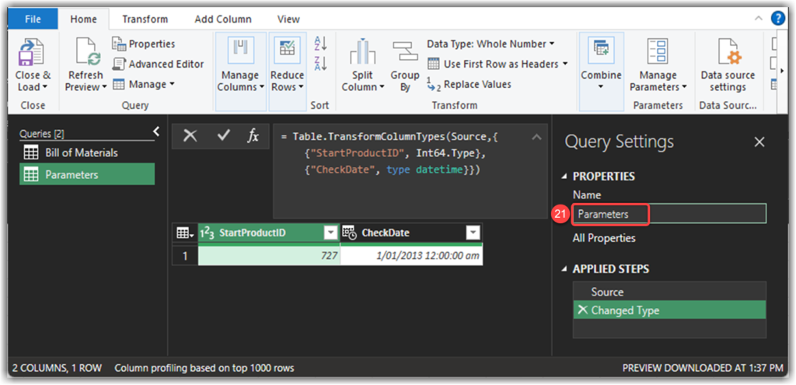The width and height of the screenshot is (796, 385).
Task: Open the Close & Load dropdown arrow
Action: [x=45, y=87]
